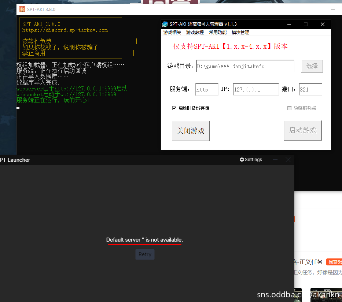Select the IP address field showing 127.0.0.1
This screenshot has height=302, width=342.
[255, 89]
